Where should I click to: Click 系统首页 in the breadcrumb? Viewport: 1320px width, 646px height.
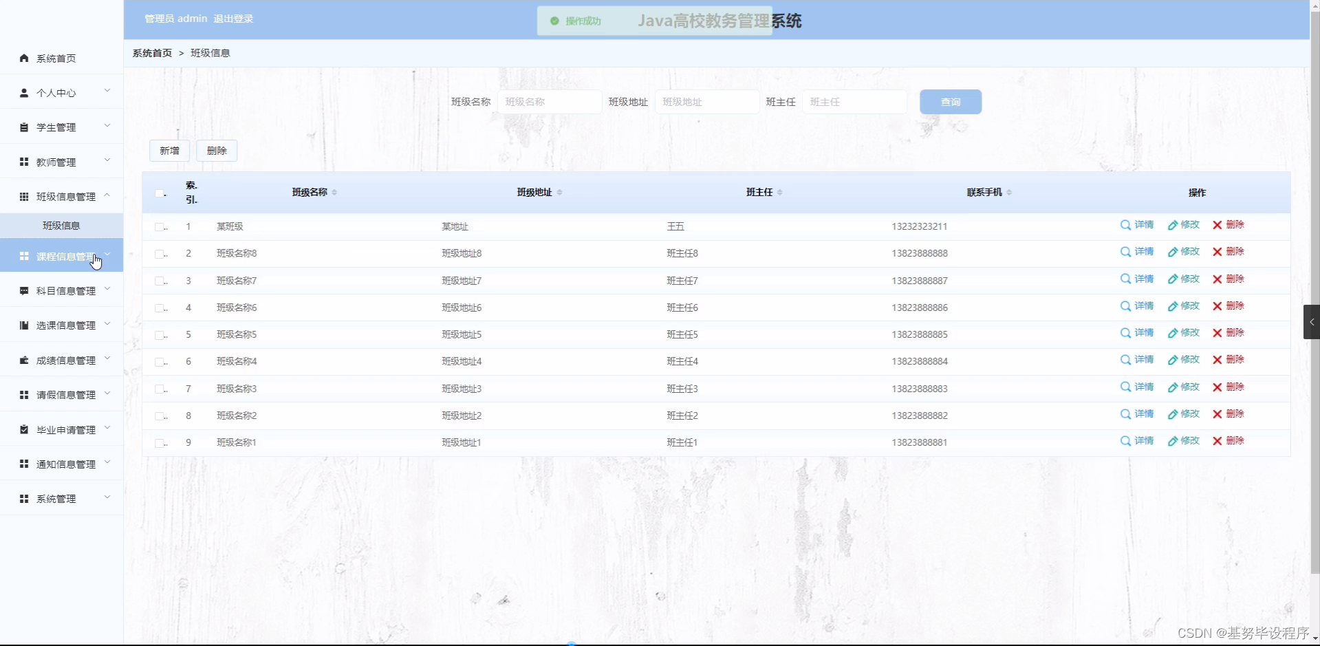click(x=151, y=53)
